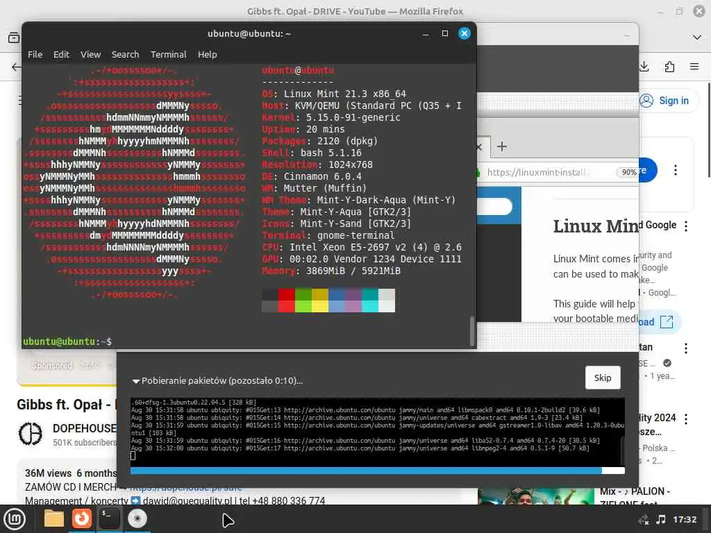This screenshot has height=533, width=711.
Task: Switch to Terminal via taskbar icon
Action: pos(109,519)
